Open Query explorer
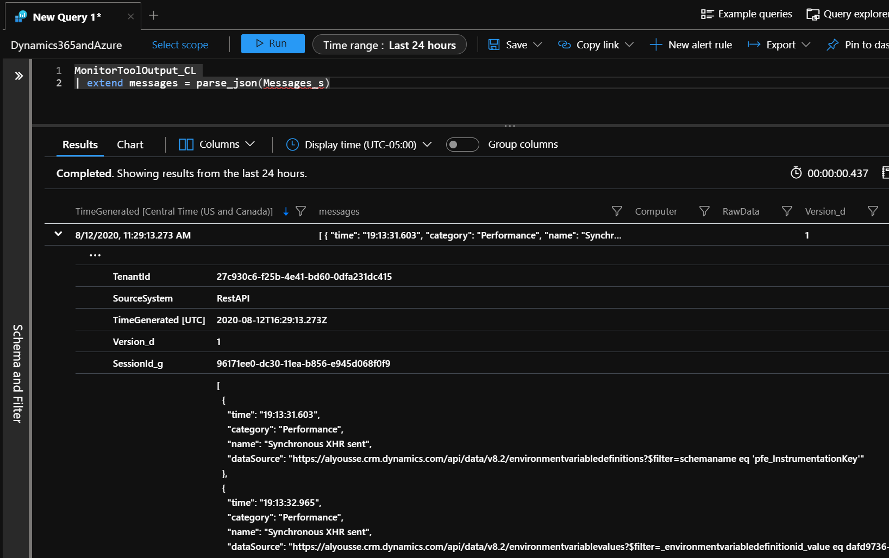 [848, 14]
